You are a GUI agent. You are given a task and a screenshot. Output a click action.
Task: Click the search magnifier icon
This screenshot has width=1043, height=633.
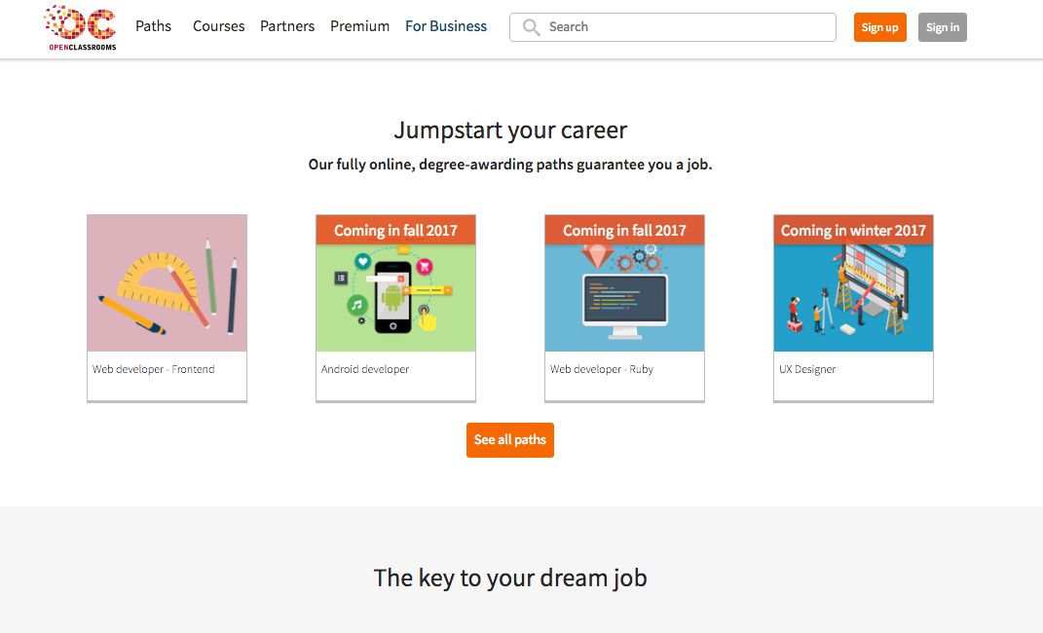[x=531, y=27]
